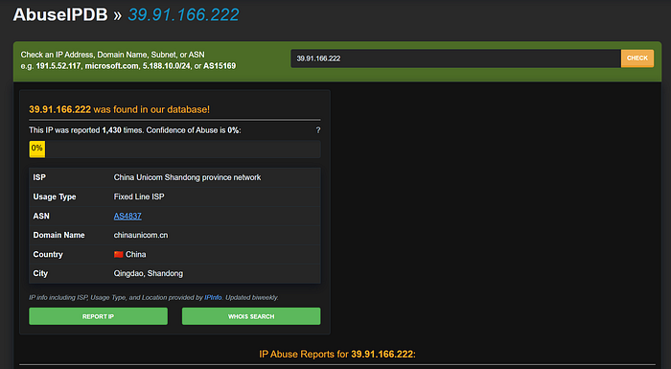
Task: Open the IPInfo provider link
Action: pos(213,297)
